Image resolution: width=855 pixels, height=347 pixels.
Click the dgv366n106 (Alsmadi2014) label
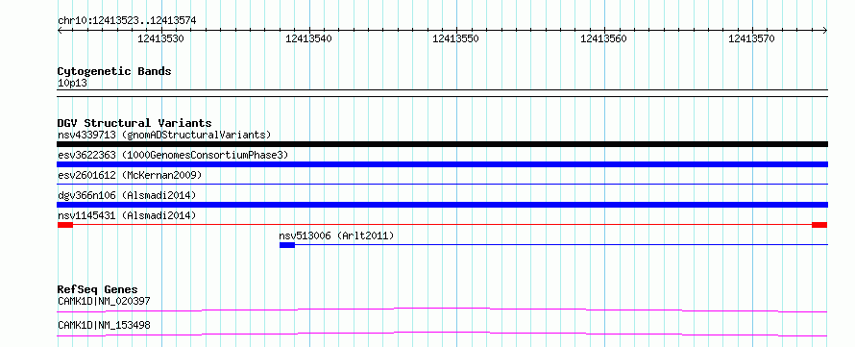pyautogui.click(x=127, y=195)
